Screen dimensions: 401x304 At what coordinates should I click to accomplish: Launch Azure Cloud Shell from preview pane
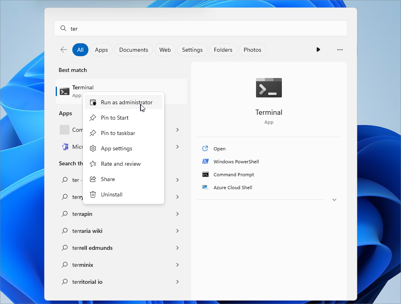point(233,188)
